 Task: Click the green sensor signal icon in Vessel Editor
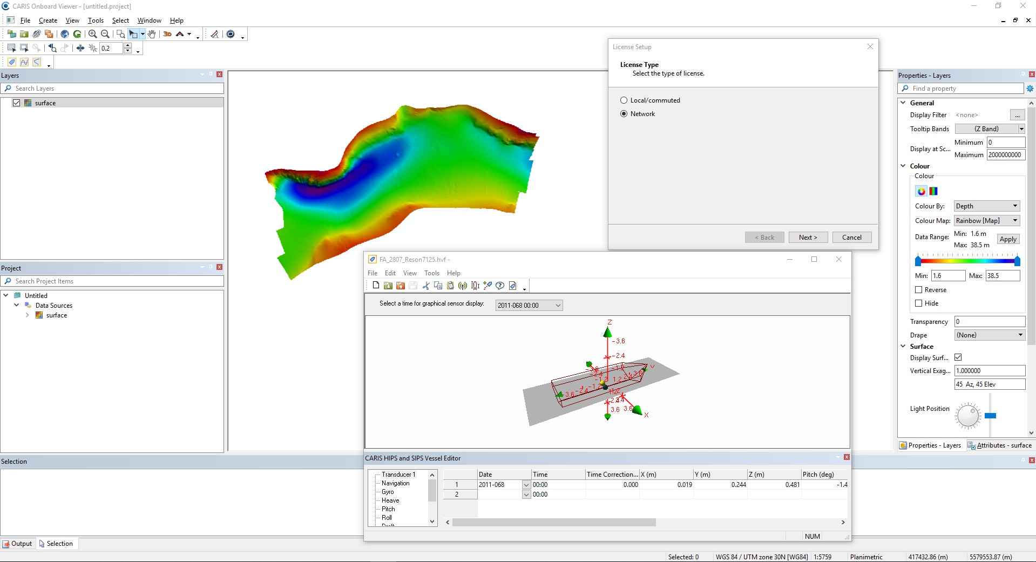(x=463, y=286)
